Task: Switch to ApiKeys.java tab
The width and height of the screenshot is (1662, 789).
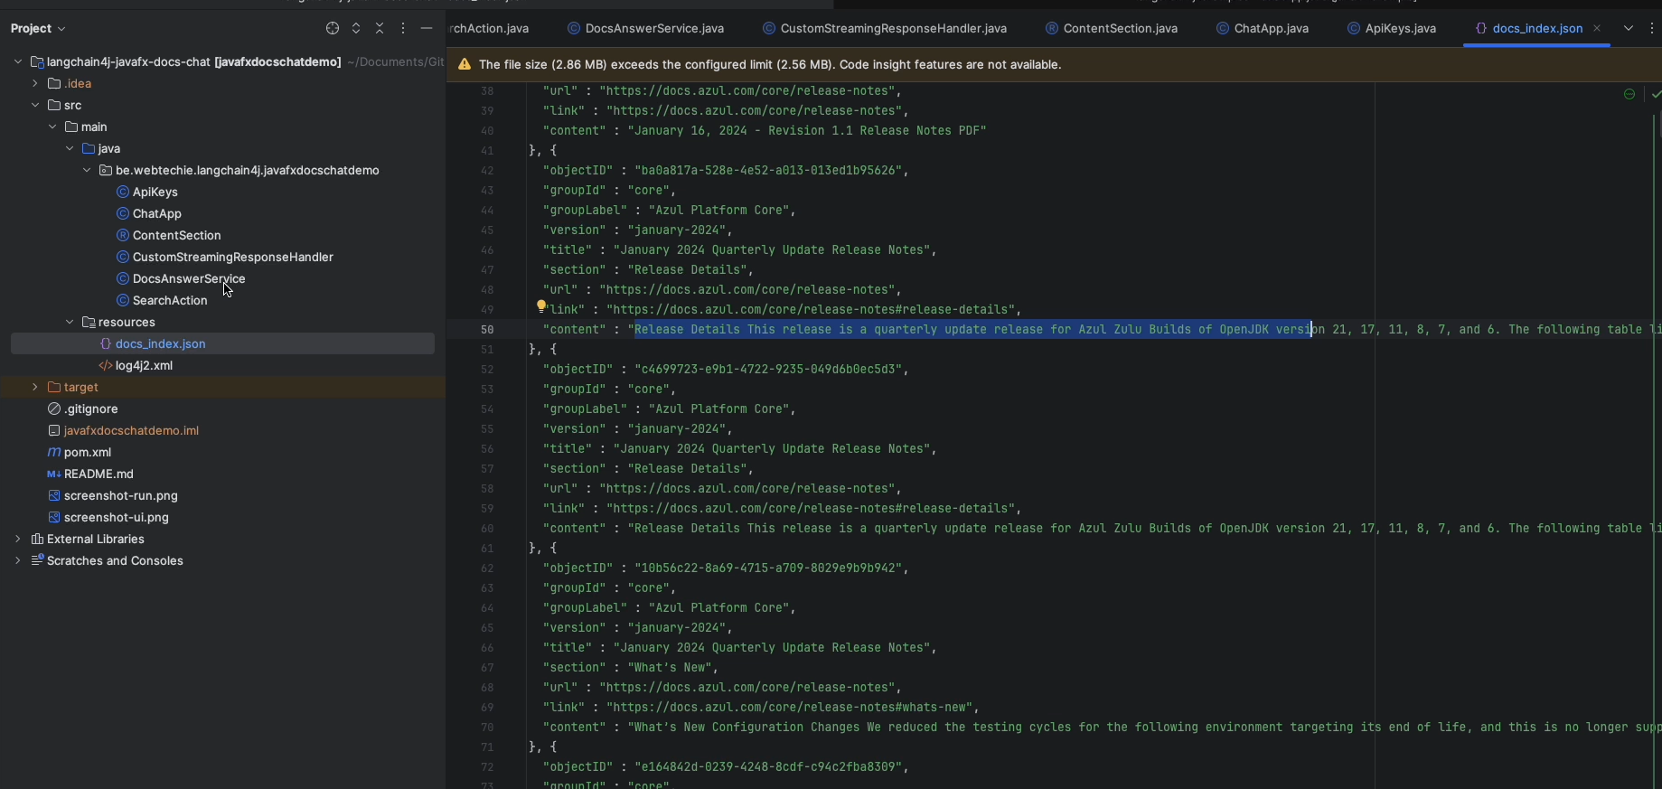Action: pyautogui.click(x=1392, y=29)
